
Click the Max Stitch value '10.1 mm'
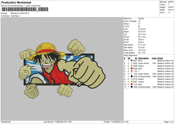[142, 45]
